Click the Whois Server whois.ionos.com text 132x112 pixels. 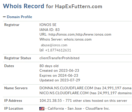pyautogui.click(x=66, y=39)
